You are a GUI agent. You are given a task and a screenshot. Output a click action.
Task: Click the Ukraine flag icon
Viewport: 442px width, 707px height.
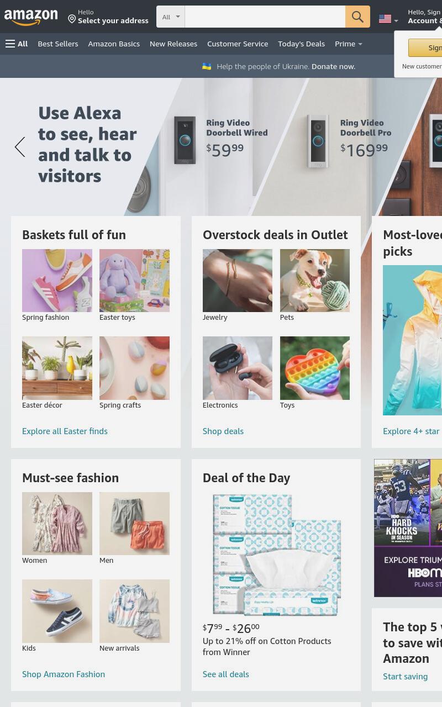click(207, 66)
